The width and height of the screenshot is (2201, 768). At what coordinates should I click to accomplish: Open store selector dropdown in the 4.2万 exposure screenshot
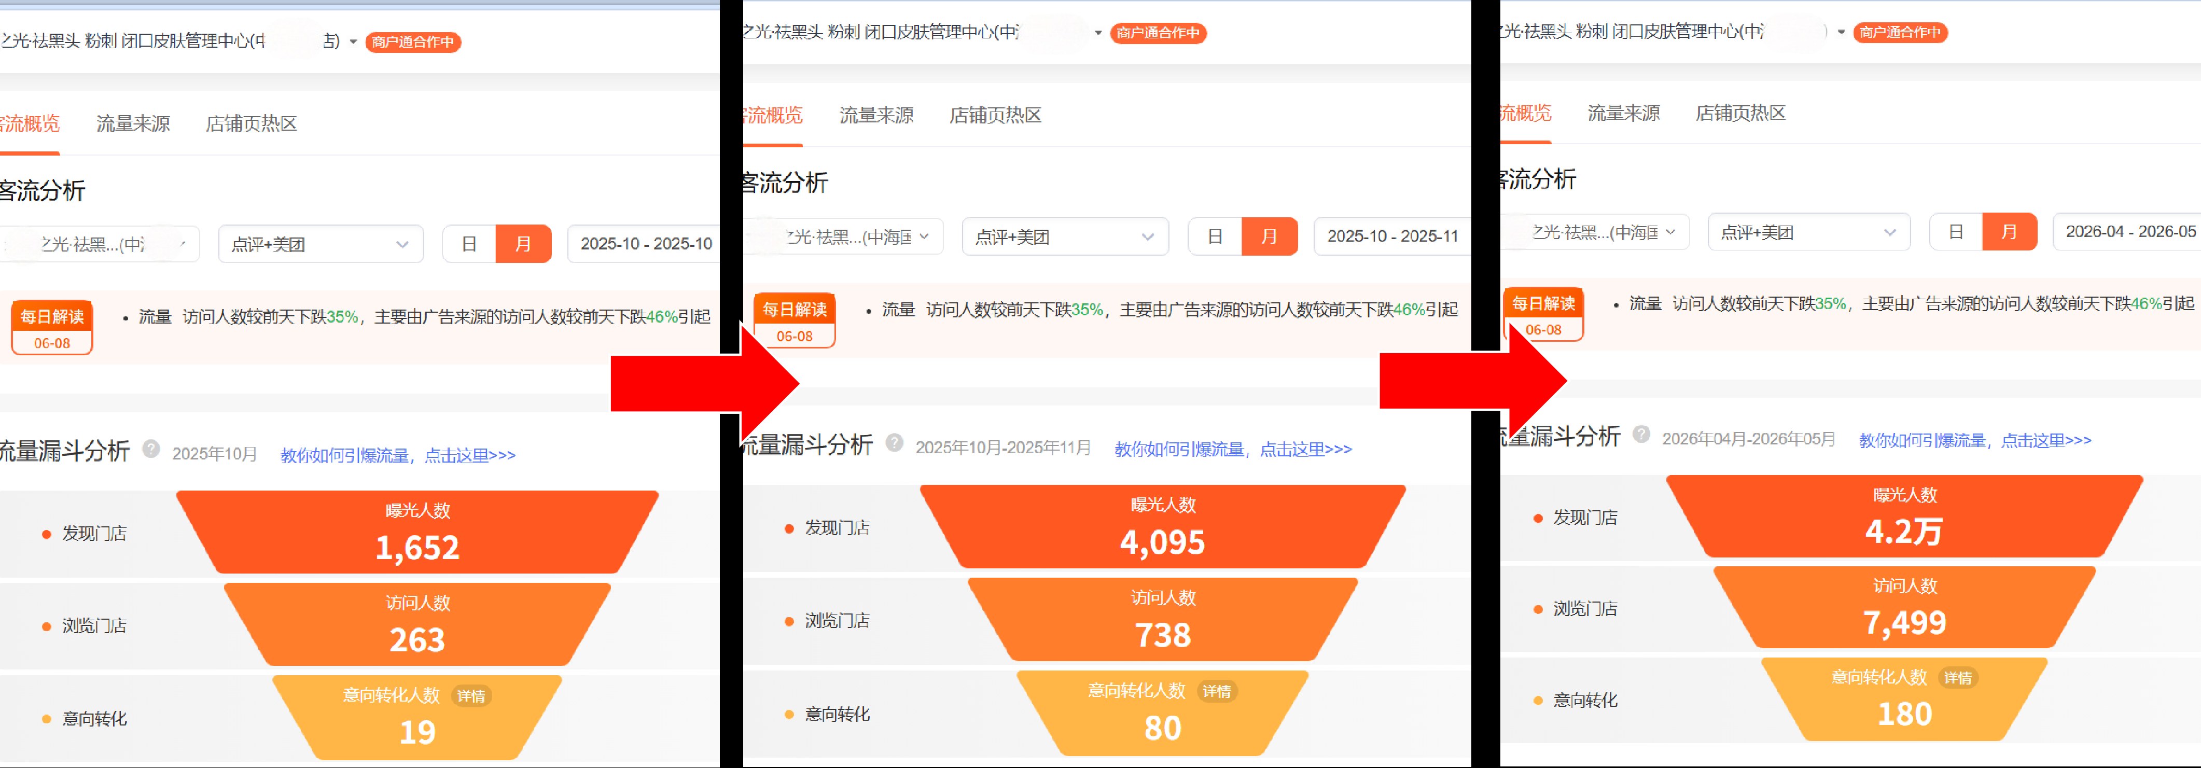pyautogui.click(x=1595, y=231)
